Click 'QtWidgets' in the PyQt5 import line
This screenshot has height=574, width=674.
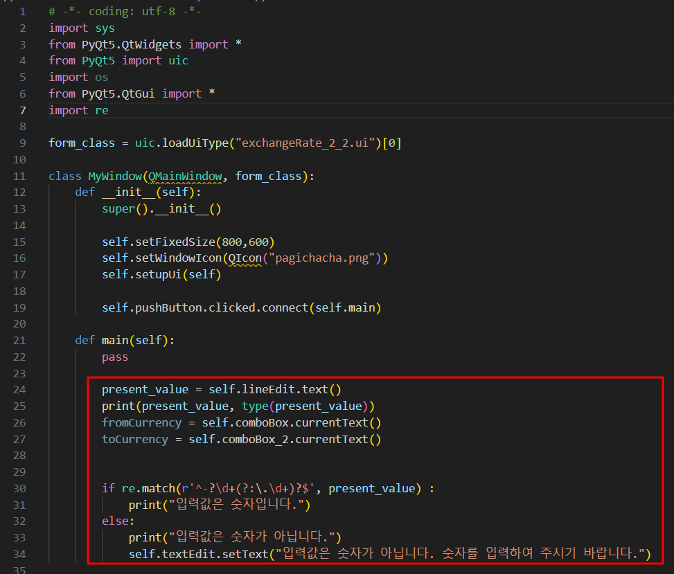pyautogui.click(x=152, y=45)
